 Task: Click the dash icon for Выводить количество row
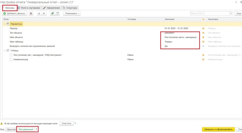pos(203,46)
